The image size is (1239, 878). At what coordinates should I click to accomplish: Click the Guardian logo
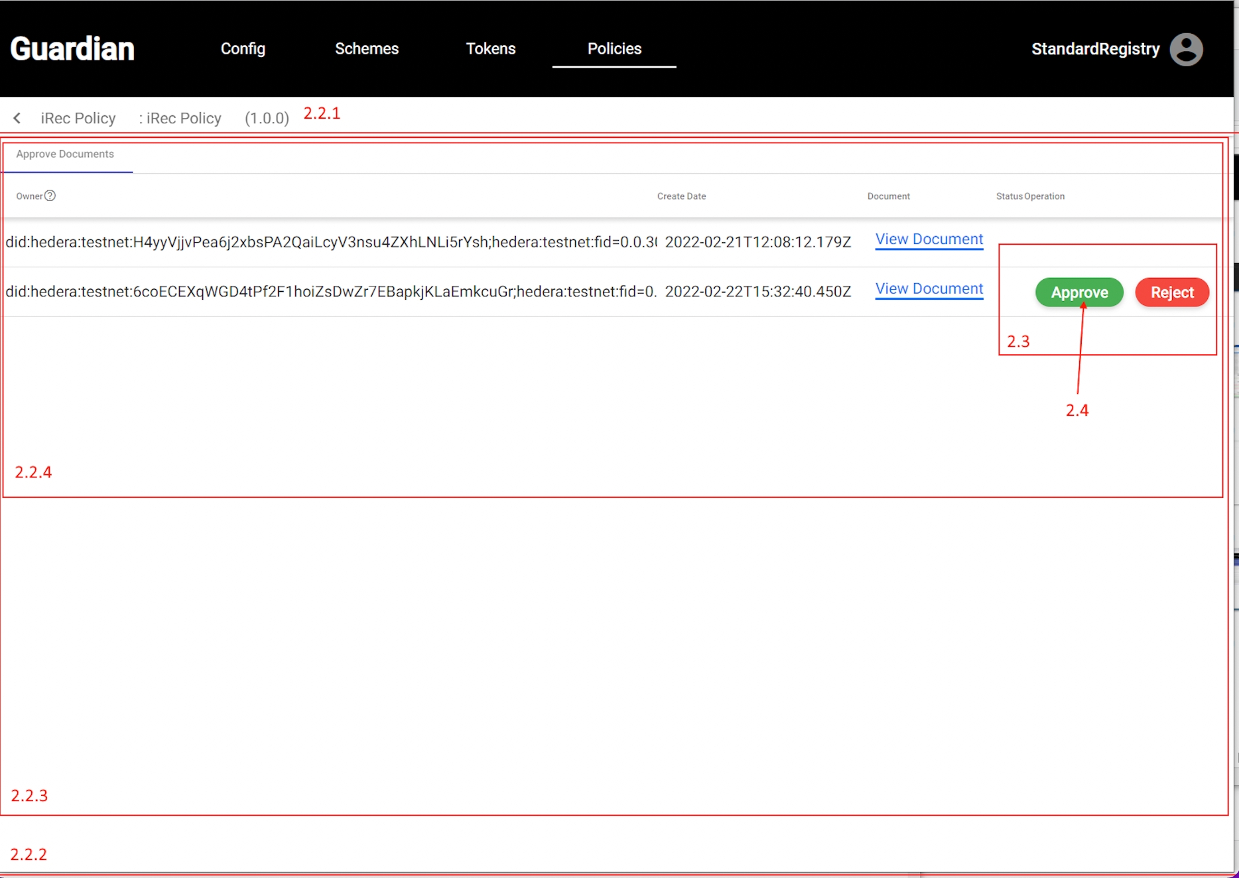(72, 49)
